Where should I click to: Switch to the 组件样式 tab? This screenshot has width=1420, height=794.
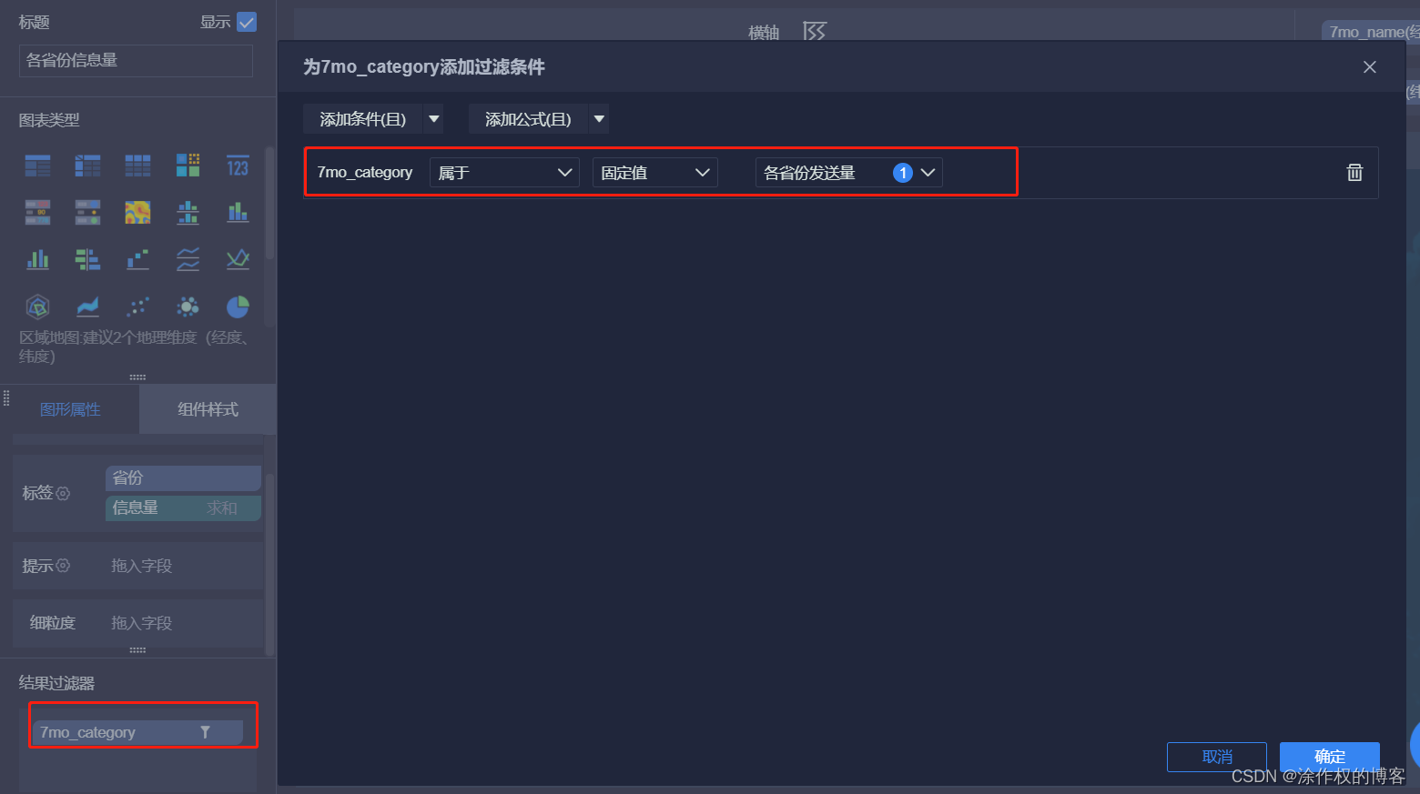tap(208, 409)
